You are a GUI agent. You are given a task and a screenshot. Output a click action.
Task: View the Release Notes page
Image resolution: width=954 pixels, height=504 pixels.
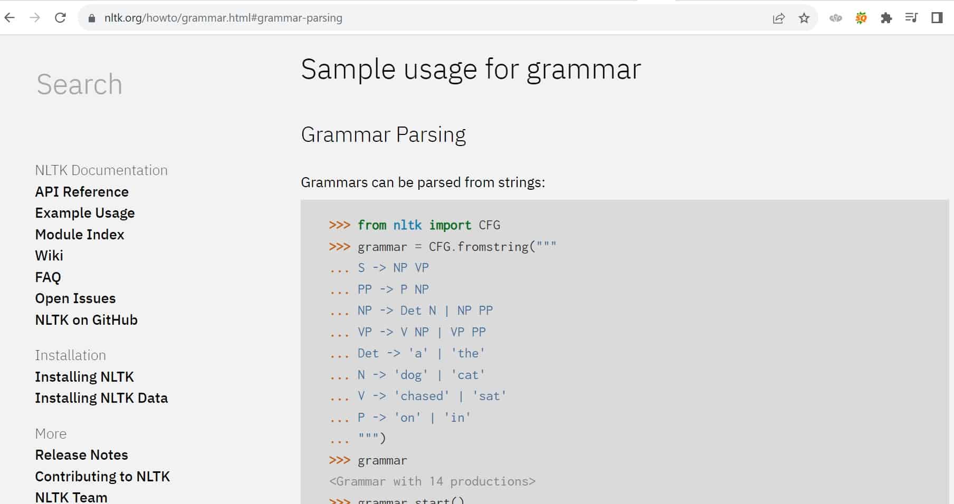pos(81,454)
